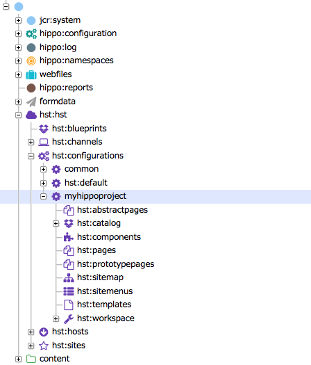Click the suitcase icon next to webfiles
The width and height of the screenshot is (311, 365).
[x=31, y=74]
